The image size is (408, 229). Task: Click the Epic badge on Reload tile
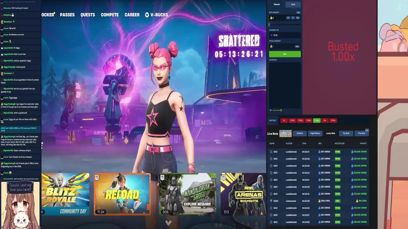[x=97, y=177]
